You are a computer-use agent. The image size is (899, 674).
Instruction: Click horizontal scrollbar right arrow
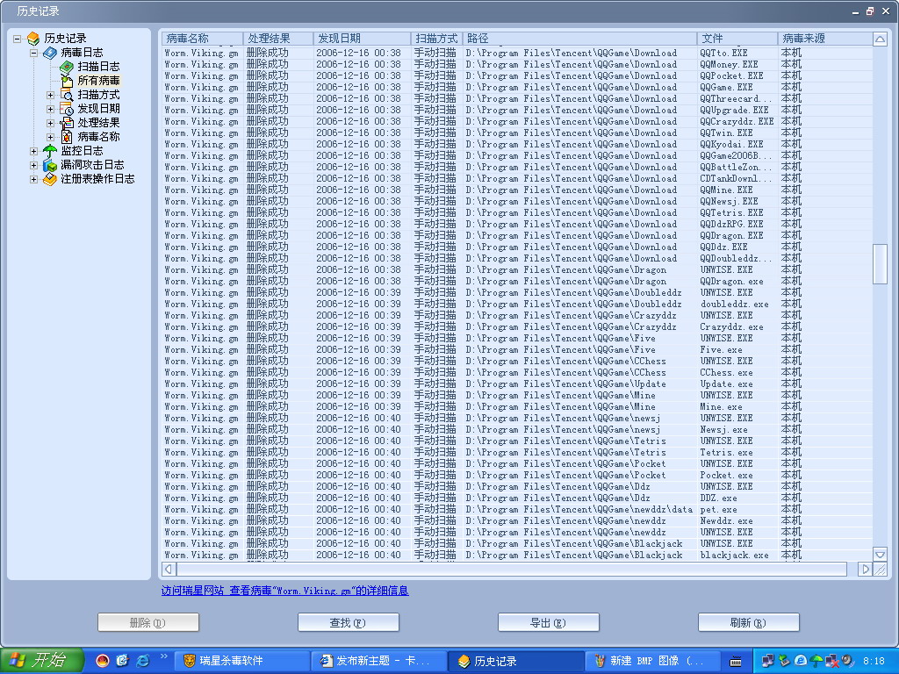865,569
